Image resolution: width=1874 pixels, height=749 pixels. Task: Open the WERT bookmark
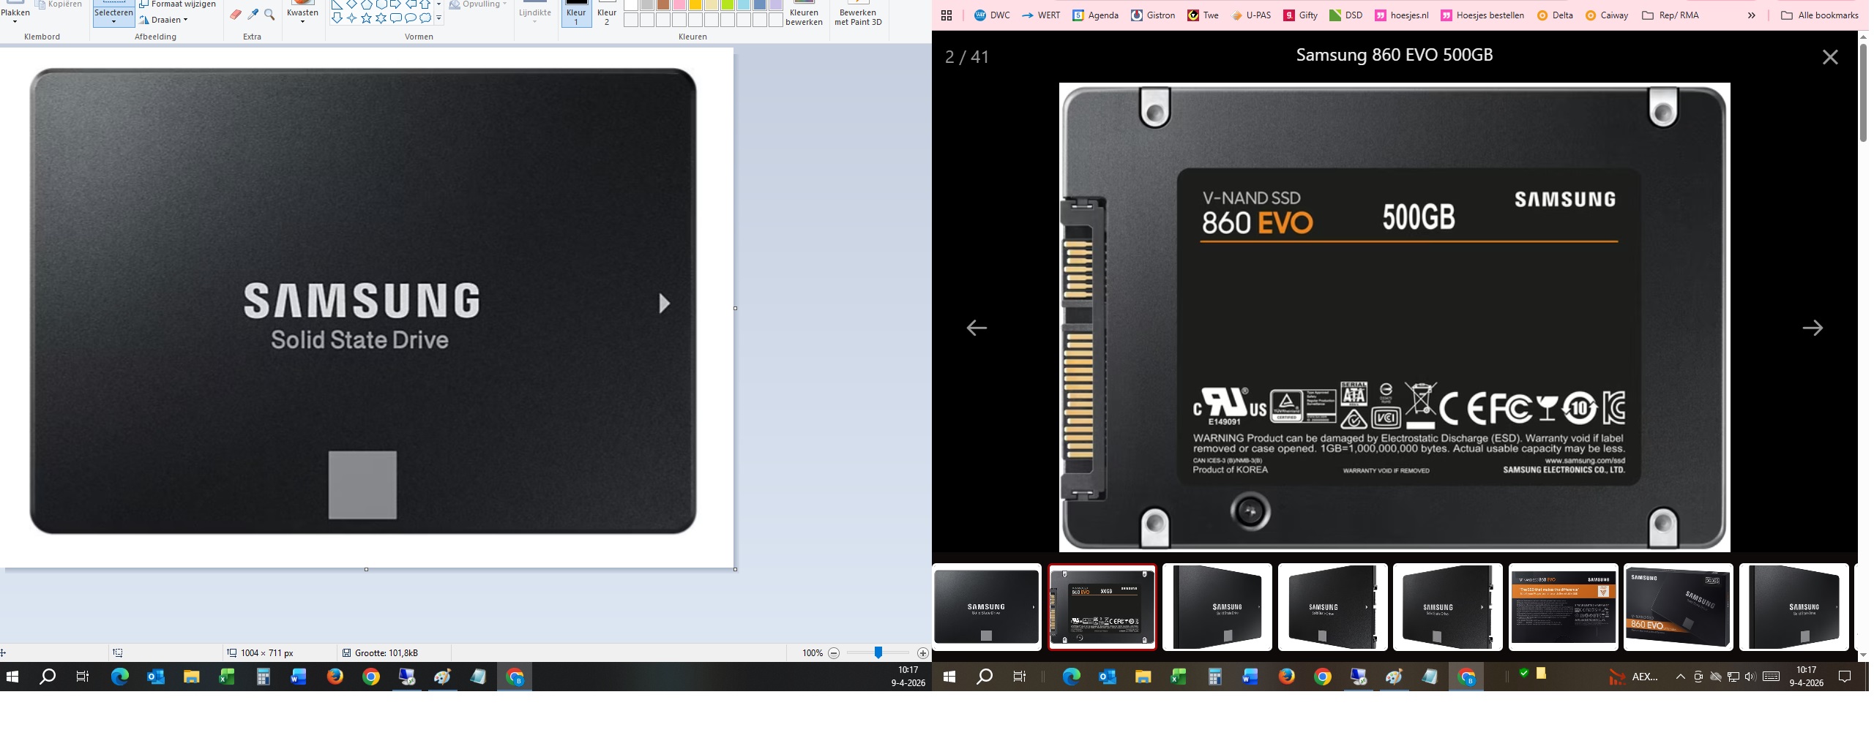pos(1041,15)
